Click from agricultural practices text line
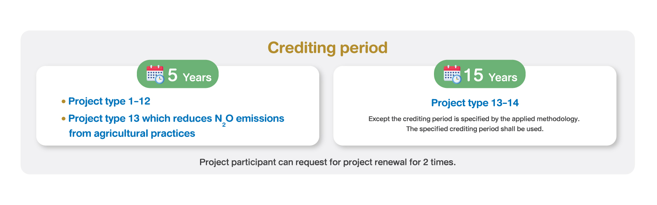This screenshot has height=205, width=657. (132, 133)
